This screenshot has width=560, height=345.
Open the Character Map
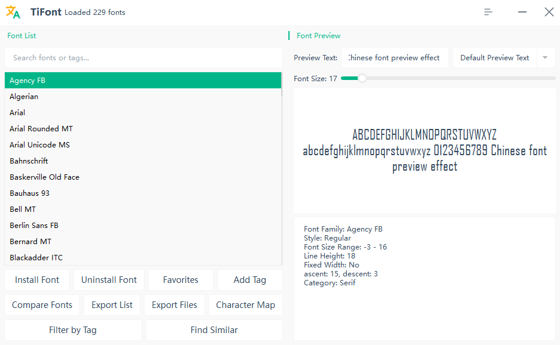click(x=245, y=304)
